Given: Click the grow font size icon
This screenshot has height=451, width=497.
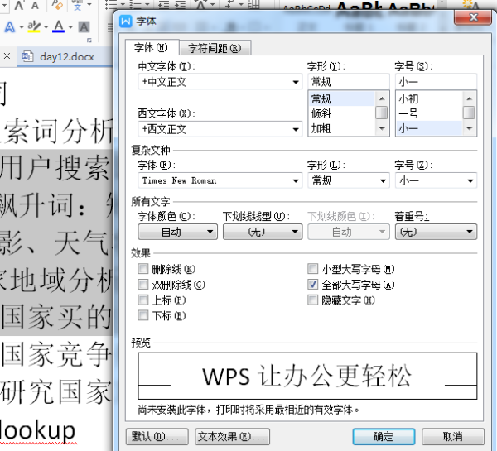Looking at the screenshot, I should [19, 5].
